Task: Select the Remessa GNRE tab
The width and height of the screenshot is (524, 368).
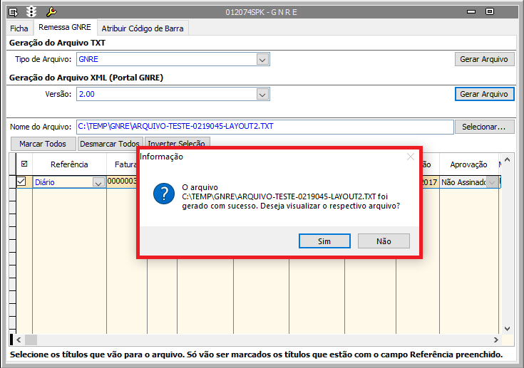Action: coord(64,27)
